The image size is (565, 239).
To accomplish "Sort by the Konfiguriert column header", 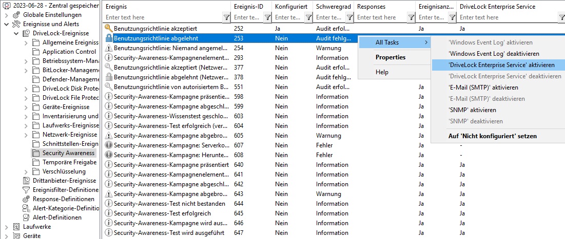I will point(293,7).
